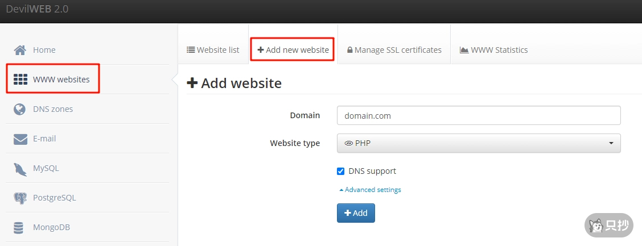642x246 pixels.
Task: Click the Home house icon
Action: 20,50
